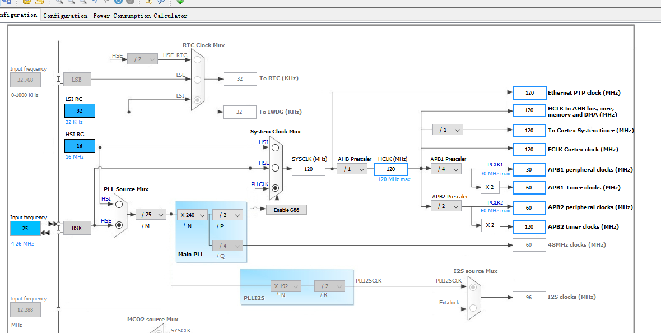Screen dimensions: 661x333
Task: Click the APB2 peripheral clocks value box
Action: (x=529, y=207)
